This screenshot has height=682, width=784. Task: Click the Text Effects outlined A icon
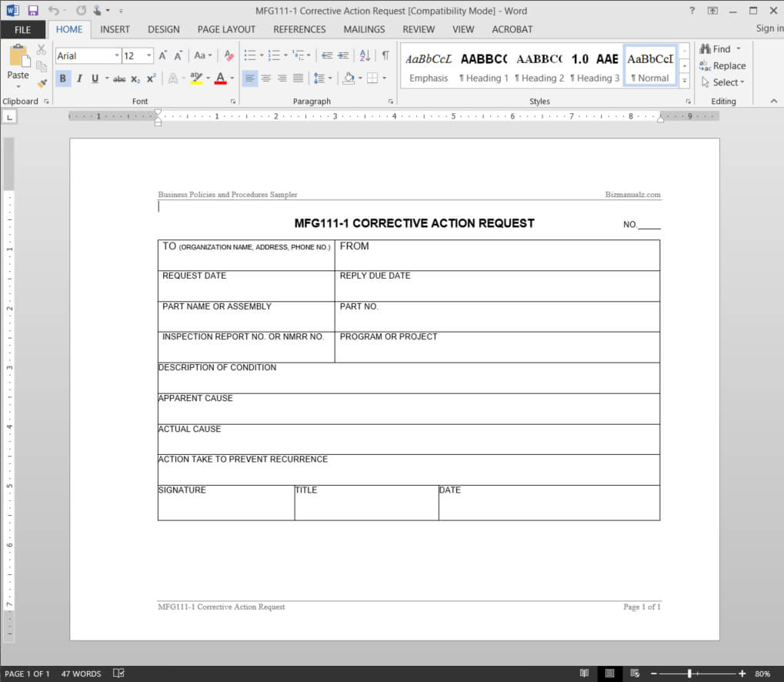pos(173,78)
